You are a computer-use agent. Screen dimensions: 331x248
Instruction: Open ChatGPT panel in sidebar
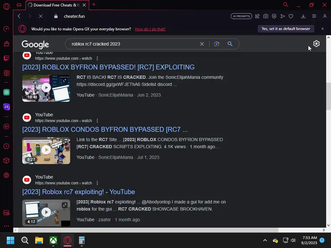pyautogui.click(x=6, y=92)
